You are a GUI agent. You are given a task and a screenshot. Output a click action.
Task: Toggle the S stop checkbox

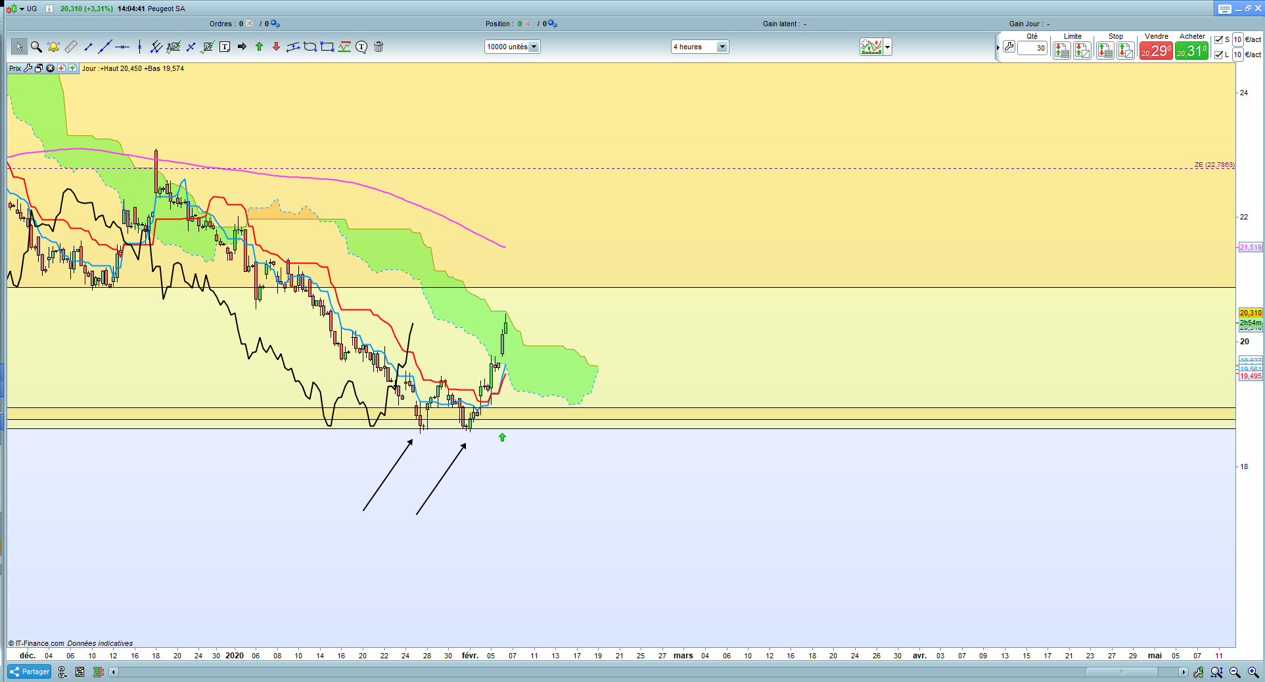(x=1218, y=39)
